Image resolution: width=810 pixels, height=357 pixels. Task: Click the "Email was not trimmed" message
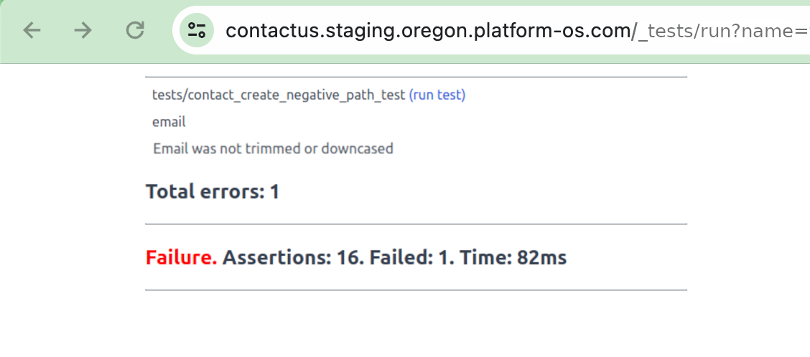tap(273, 149)
